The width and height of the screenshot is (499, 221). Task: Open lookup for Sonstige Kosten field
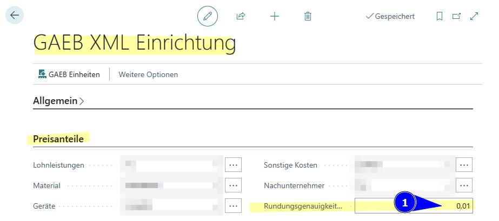pyautogui.click(x=464, y=165)
